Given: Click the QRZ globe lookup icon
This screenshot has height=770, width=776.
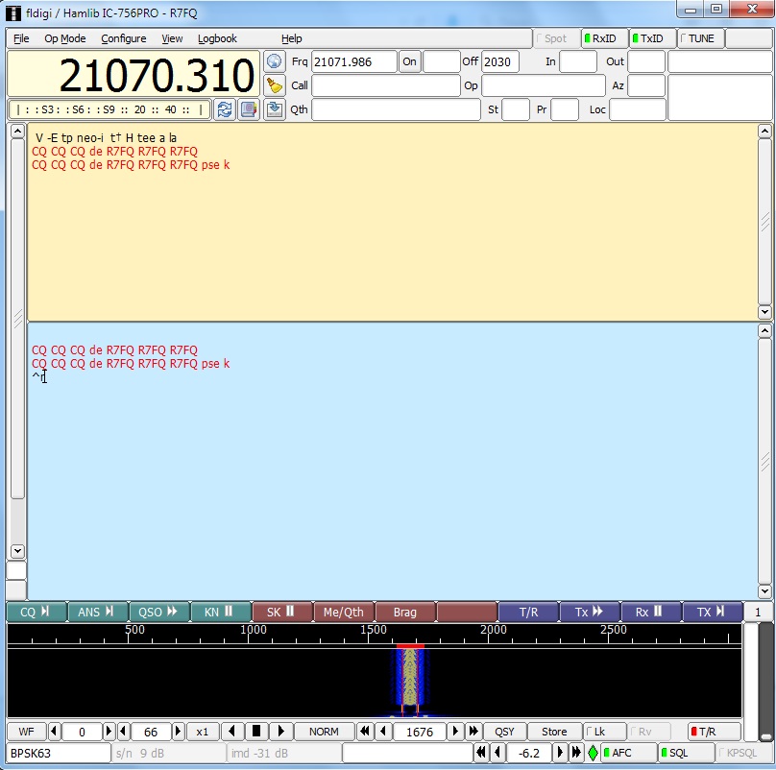Looking at the screenshot, I should coord(275,61).
